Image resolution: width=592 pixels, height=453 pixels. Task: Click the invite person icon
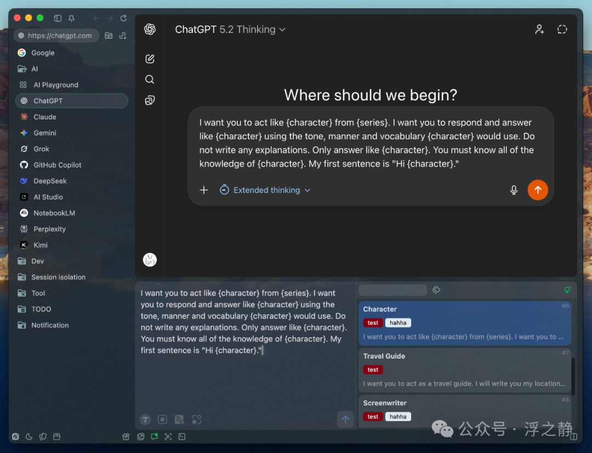pyautogui.click(x=539, y=30)
